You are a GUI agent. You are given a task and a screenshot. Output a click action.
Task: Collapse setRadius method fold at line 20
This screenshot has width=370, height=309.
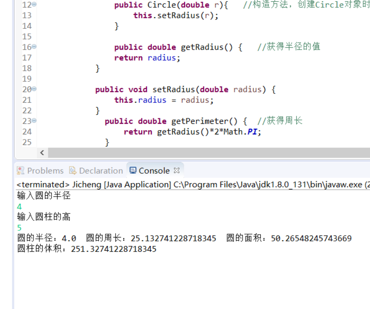click(x=34, y=89)
